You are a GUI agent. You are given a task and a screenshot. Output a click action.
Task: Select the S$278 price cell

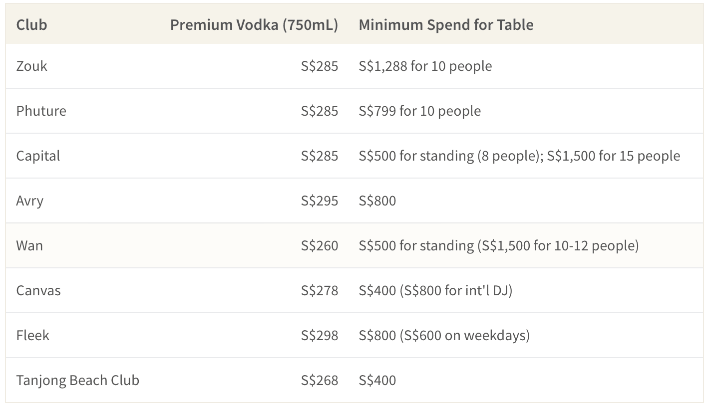click(320, 290)
